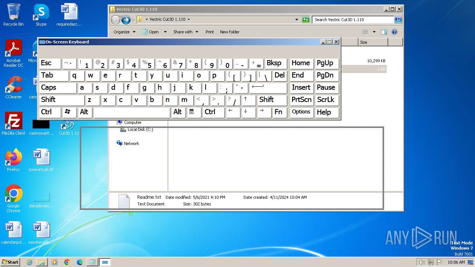Open the Organize dropdown menu
The height and width of the screenshot is (267, 475).
click(x=124, y=32)
